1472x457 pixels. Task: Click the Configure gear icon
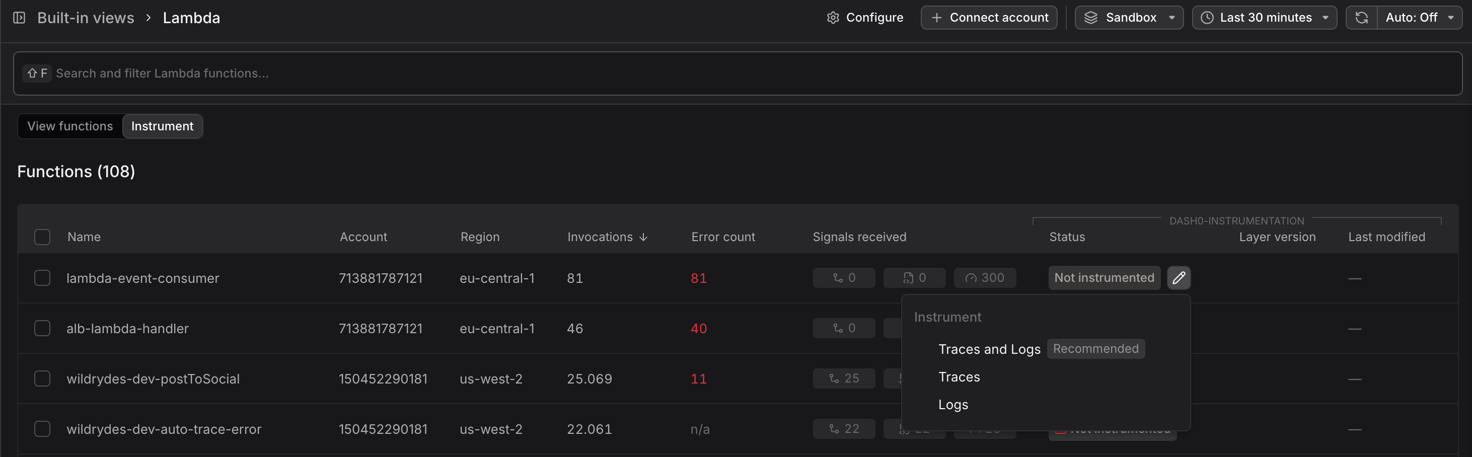coord(833,18)
